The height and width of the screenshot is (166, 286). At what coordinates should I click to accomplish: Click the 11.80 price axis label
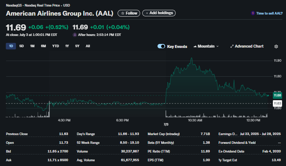(x=277, y=76)
